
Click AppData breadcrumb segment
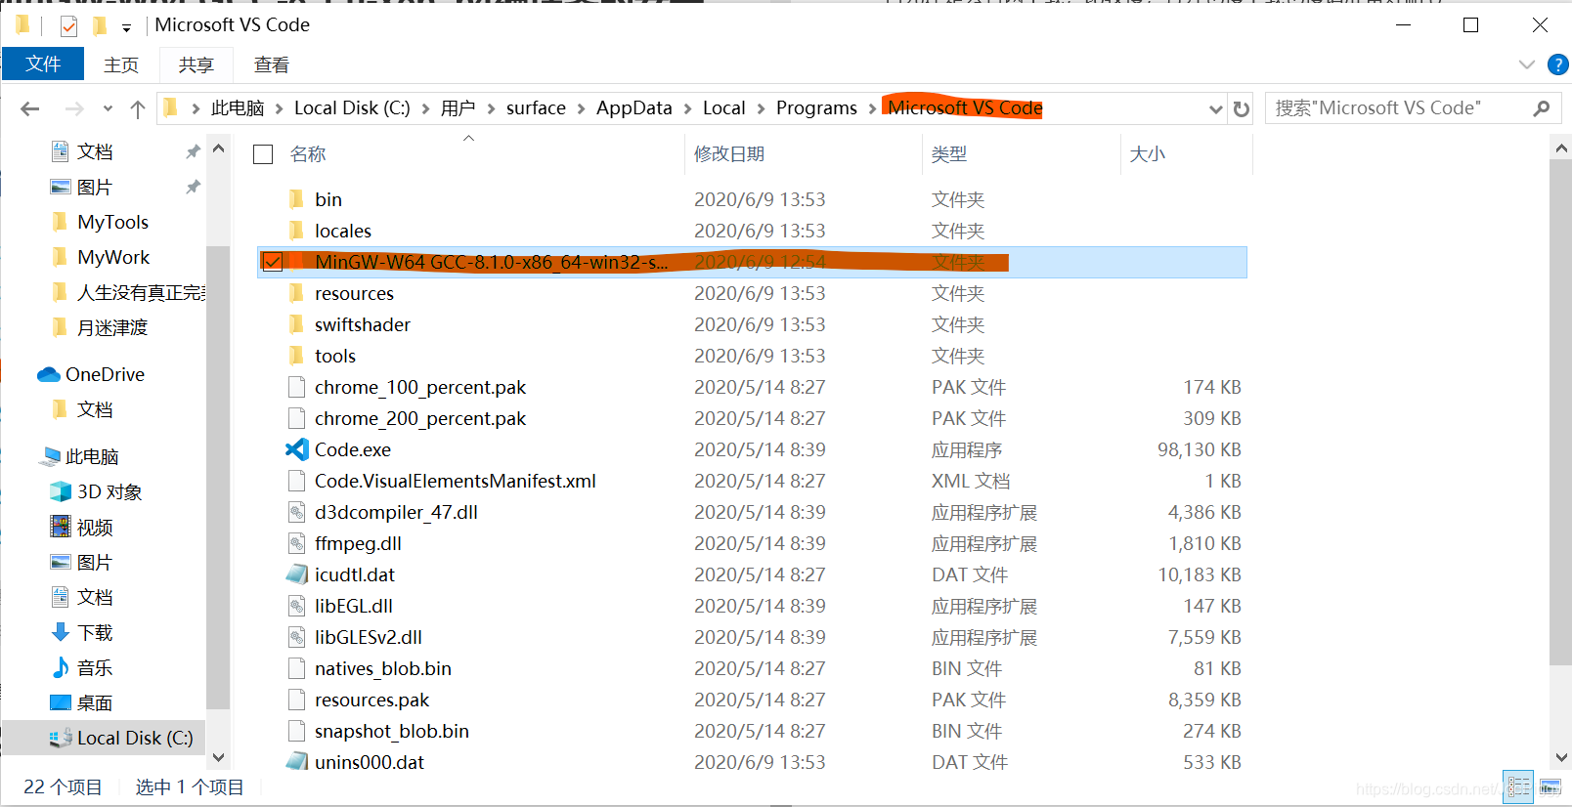[634, 108]
